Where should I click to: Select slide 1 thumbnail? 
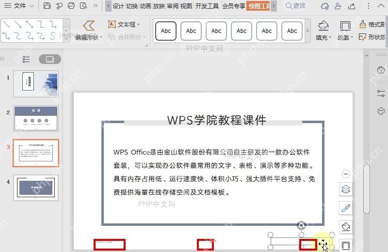36,83
